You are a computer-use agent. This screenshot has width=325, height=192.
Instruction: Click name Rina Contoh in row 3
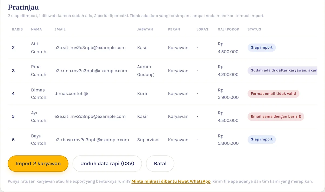tap(39, 70)
